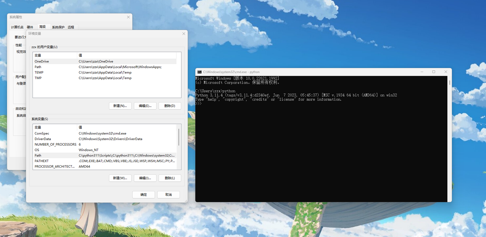Select the OneDrive user variable row
The width and height of the screenshot is (486, 237).
pos(105,61)
